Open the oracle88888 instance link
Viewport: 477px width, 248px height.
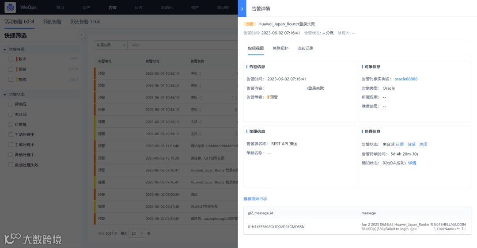click(406, 79)
